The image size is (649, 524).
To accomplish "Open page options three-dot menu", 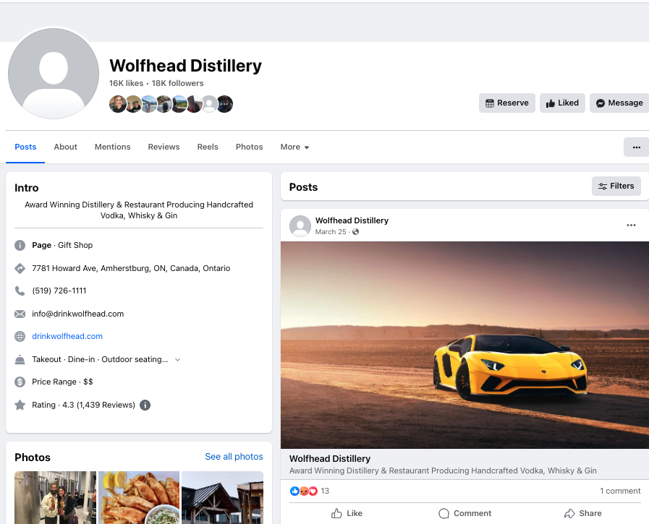I will point(636,147).
